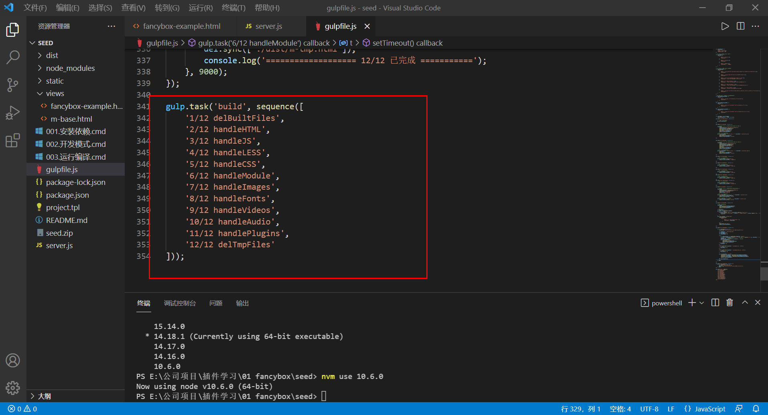The width and height of the screenshot is (768, 415).
Task: Open the terminal launch profile dropdown
Action: 701,303
